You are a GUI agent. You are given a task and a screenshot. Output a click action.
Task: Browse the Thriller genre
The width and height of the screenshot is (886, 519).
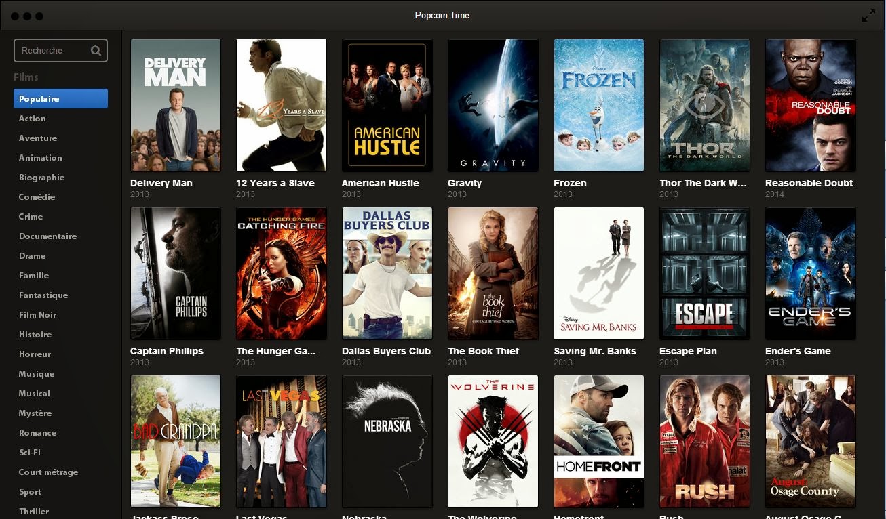tap(34, 512)
